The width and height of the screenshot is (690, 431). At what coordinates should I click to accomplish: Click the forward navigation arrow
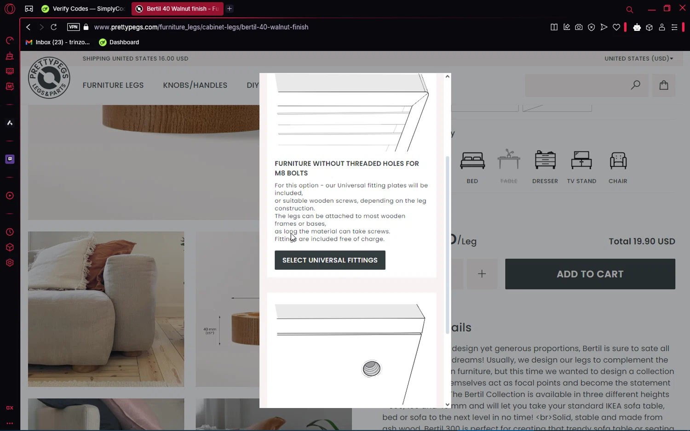click(41, 27)
